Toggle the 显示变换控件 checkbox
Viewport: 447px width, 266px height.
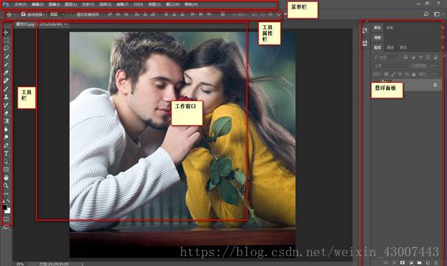tap(73, 14)
